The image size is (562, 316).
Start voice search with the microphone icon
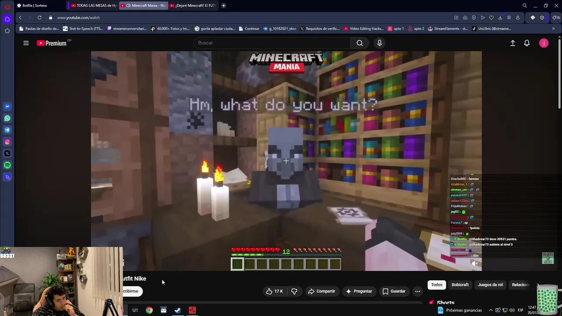(x=380, y=43)
